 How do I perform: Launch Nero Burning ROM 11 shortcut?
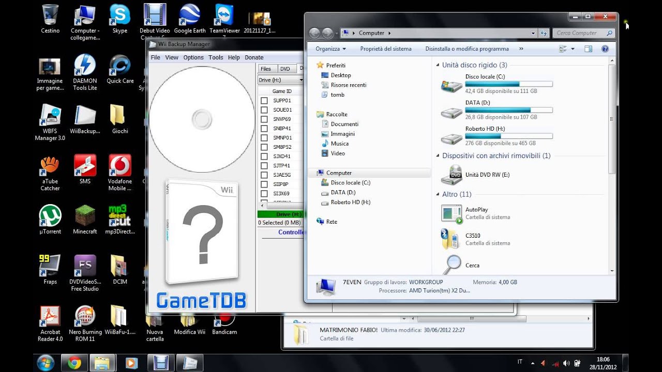point(85,323)
